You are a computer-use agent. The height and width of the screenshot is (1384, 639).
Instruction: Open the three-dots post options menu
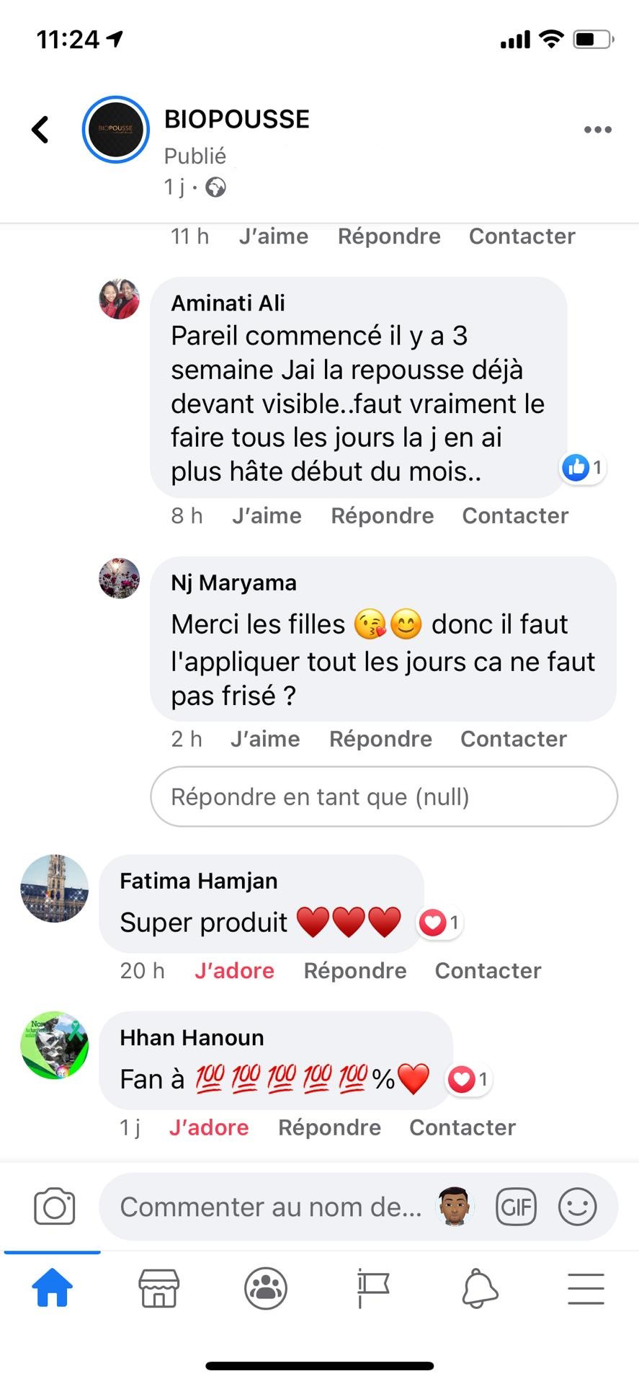pos(597,130)
